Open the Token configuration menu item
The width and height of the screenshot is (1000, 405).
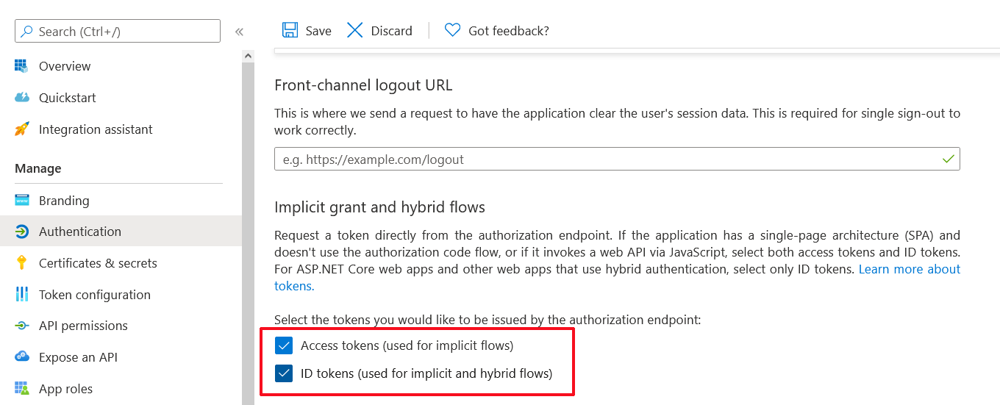tap(94, 295)
